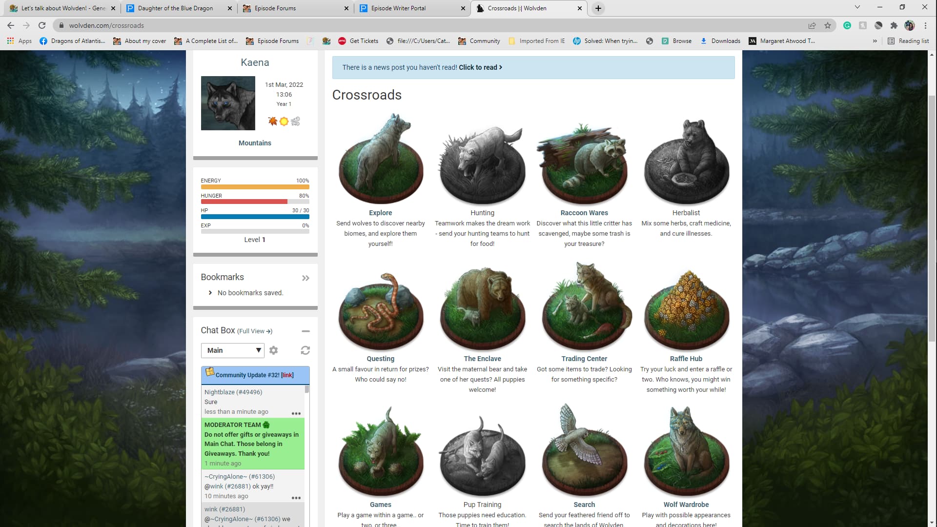Viewport: 937px width, 527px height.
Task: Open options for Nightblaze message
Action: (296, 413)
